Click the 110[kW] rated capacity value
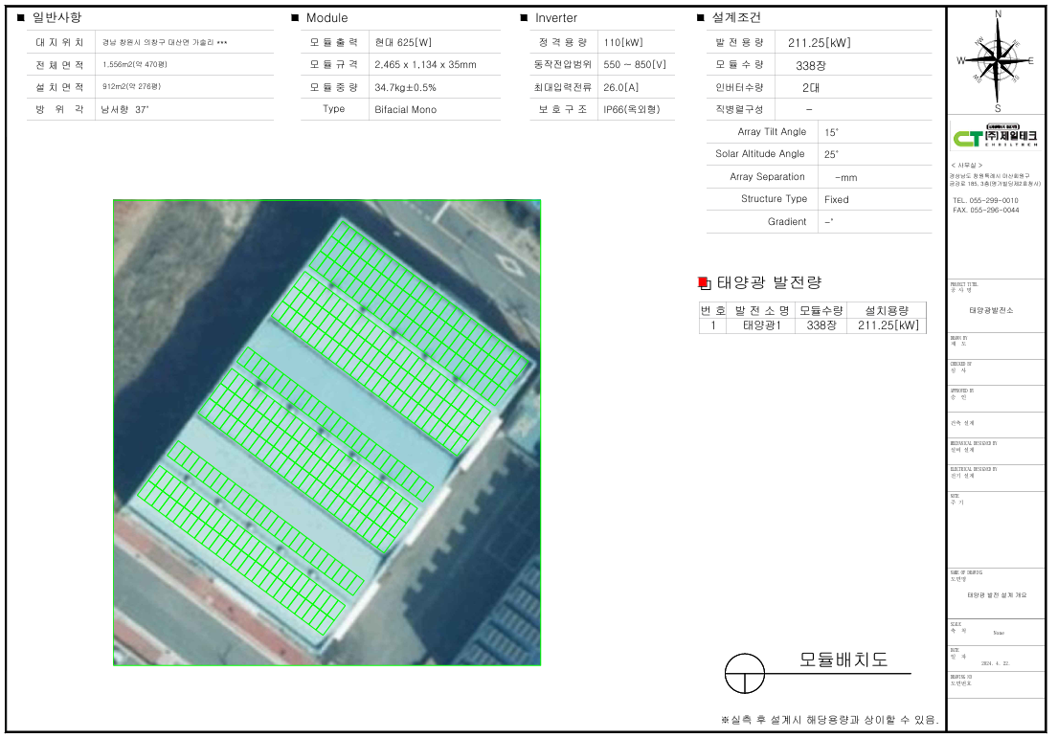Image resolution: width=1057 pixels, height=738 pixels. point(621,43)
